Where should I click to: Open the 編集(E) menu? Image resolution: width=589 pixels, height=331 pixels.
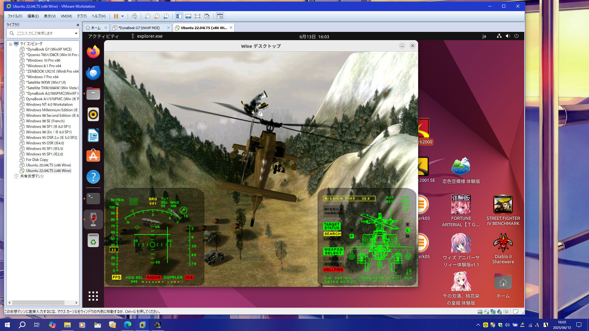tap(33, 16)
